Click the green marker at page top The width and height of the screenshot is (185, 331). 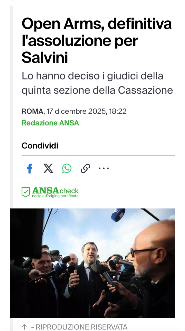[x=15, y=0]
